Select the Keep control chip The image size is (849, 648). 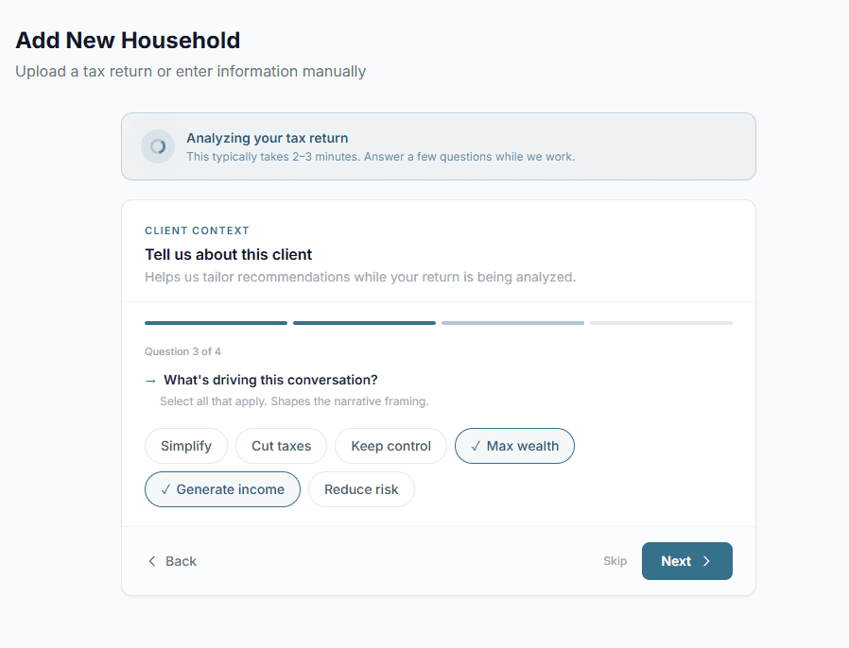tap(390, 445)
